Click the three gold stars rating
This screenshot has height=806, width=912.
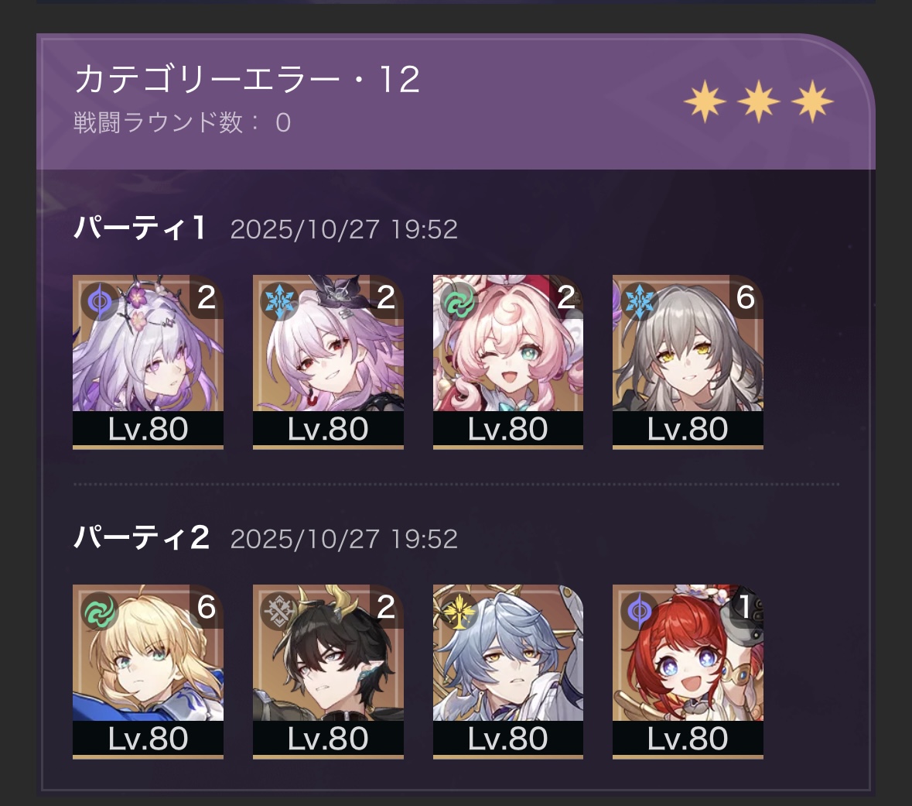point(758,102)
